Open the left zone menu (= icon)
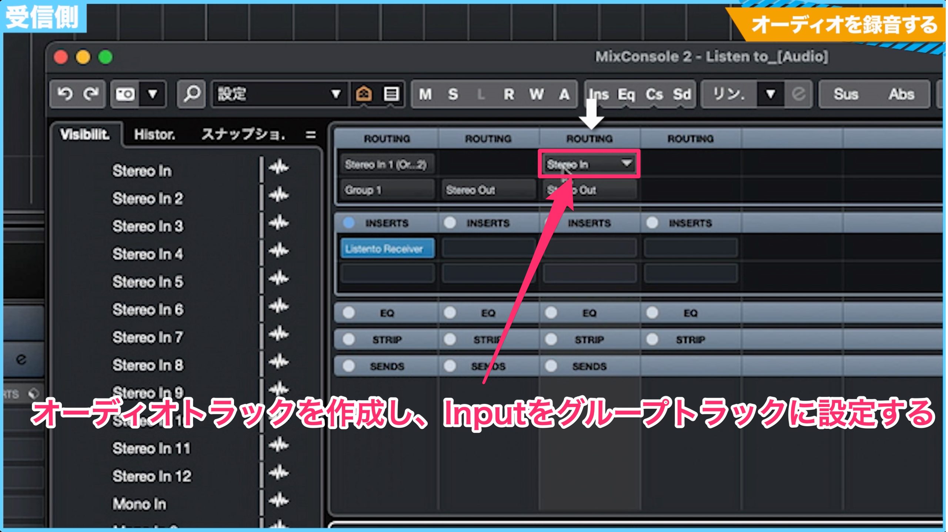This screenshot has height=532, width=948. tap(311, 135)
